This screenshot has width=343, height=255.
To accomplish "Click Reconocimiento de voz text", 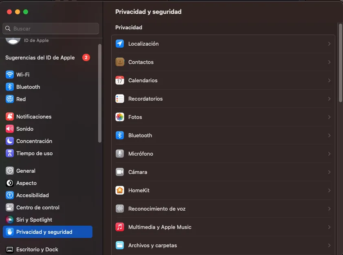I will [x=157, y=209].
